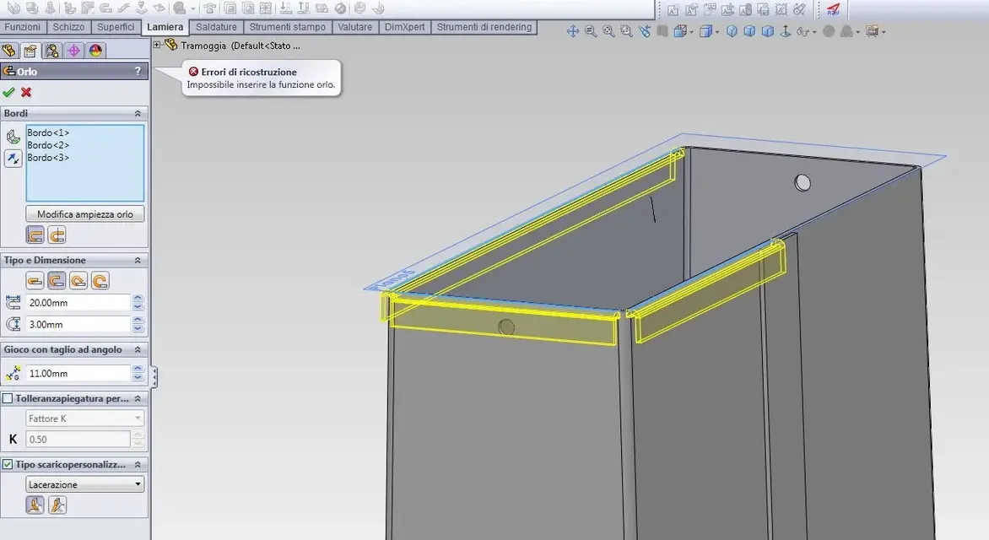The image size is (989, 540).
Task: Collapse the Bordi section
Action: [138, 114]
